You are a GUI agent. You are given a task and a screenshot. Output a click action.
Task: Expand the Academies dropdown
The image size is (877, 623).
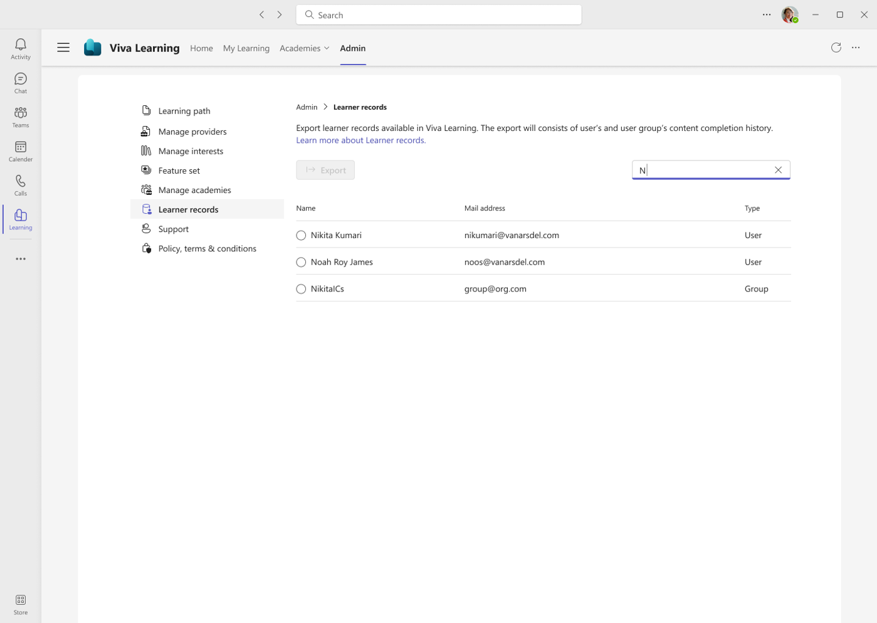[x=304, y=48]
